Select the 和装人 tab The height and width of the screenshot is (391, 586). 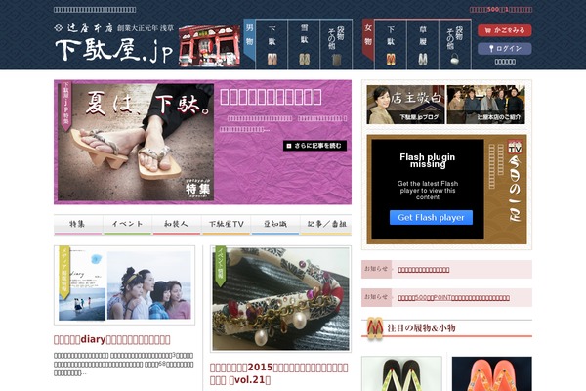pos(177,225)
